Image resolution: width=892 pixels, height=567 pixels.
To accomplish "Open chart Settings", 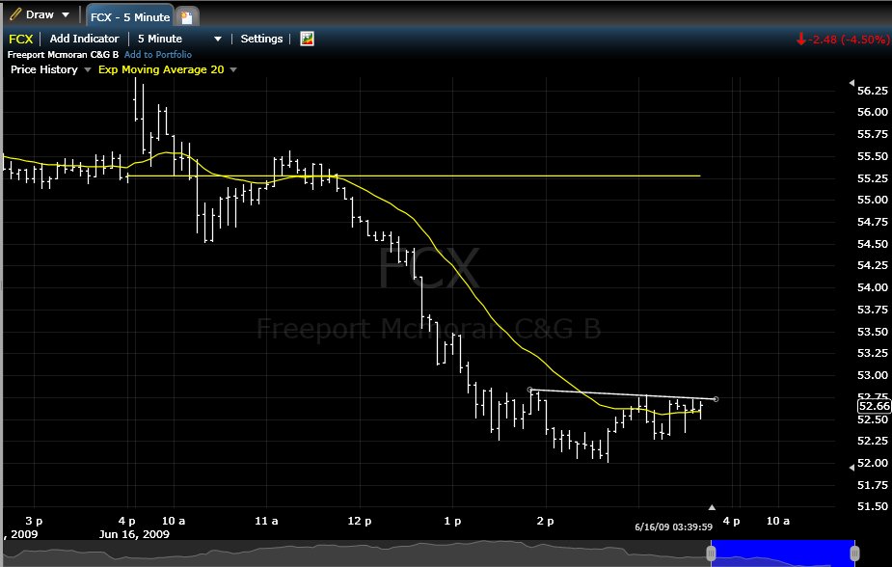I will pos(261,39).
